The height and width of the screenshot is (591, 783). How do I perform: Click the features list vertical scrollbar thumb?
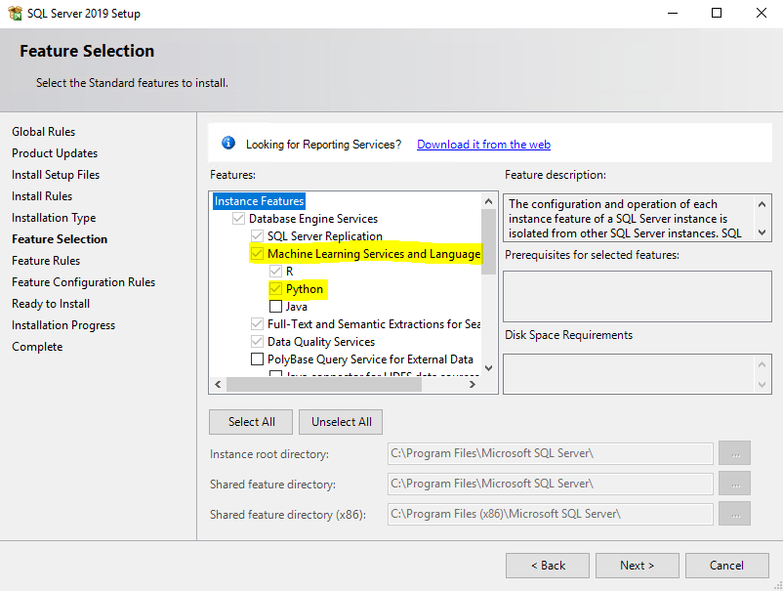click(488, 242)
